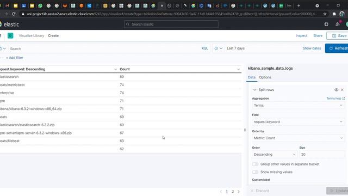The width and height of the screenshot is (348, 196).
Task: Go to previous table page arrow
Action: point(221,192)
